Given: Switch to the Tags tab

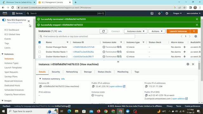Looking at the screenshot, I should [x=137, y=72].
